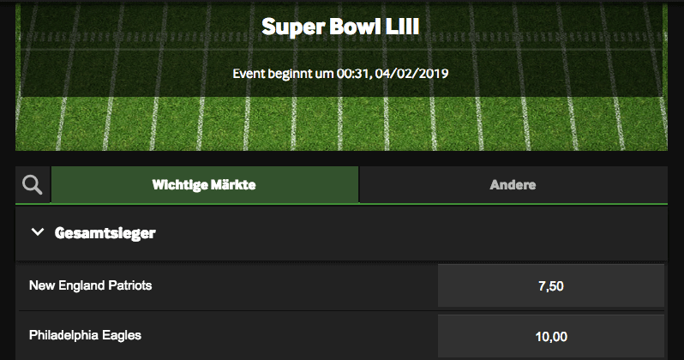Switch to the Wichtige Märkte tab
This screenshot has height=360, width=684.
[205, 184]
